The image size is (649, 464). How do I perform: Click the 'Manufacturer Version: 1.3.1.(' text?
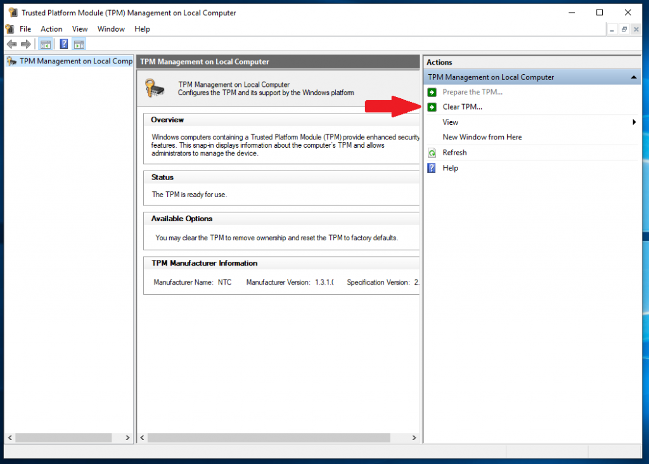(290, 282)
